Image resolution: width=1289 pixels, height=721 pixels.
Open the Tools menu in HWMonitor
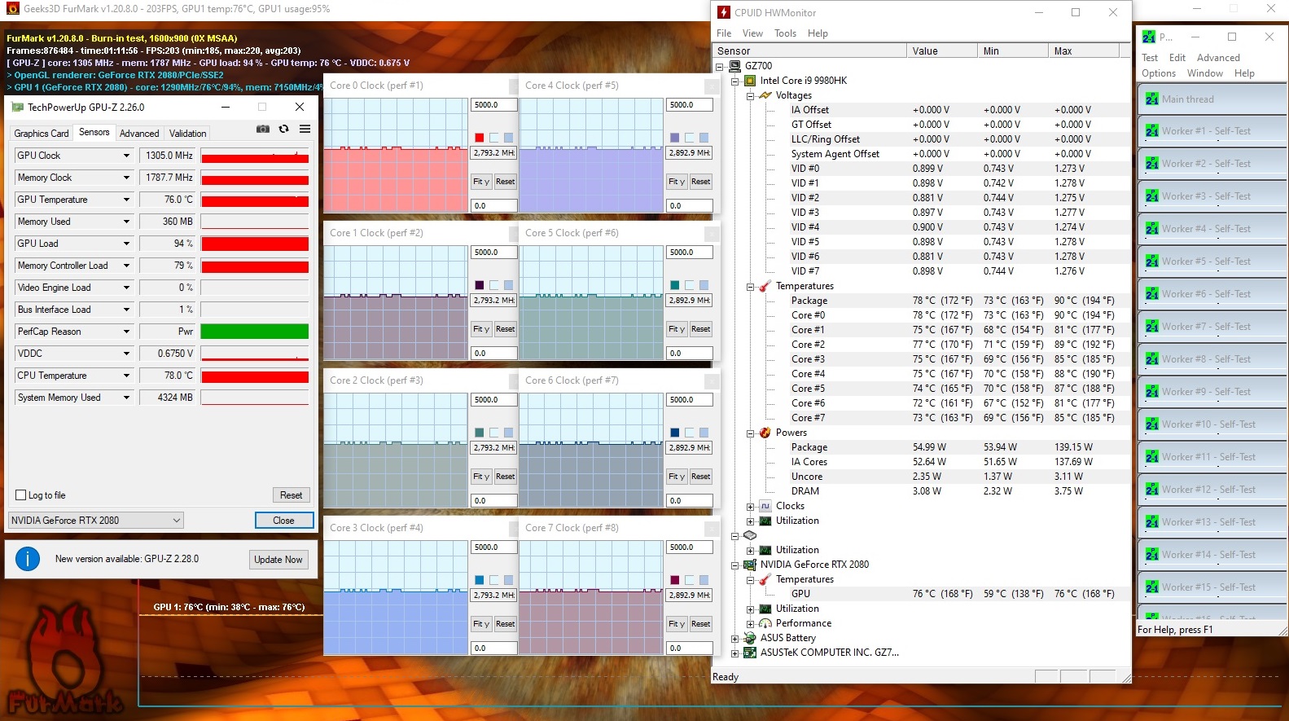coord(785,33)
